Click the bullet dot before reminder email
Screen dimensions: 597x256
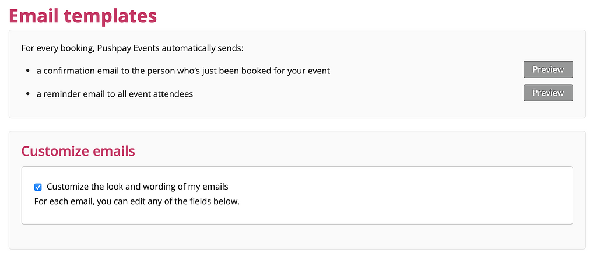click(28, 94)
